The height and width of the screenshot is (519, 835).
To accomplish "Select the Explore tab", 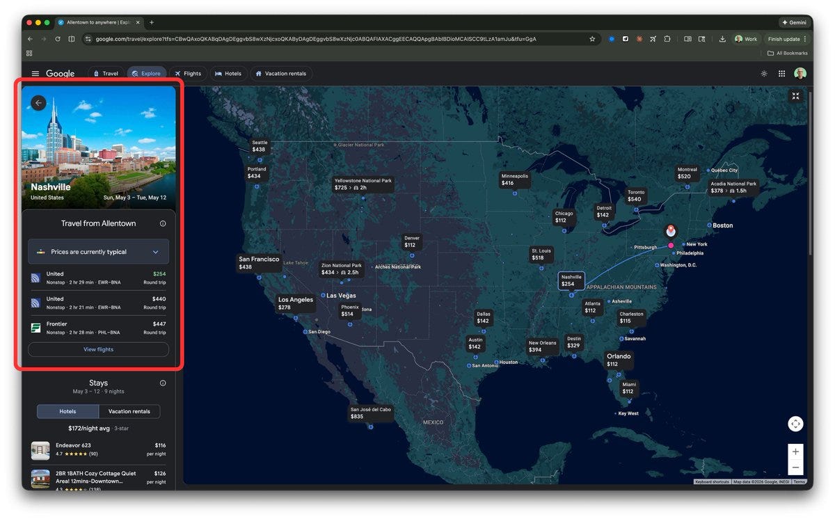I will [x=146, y=74].
